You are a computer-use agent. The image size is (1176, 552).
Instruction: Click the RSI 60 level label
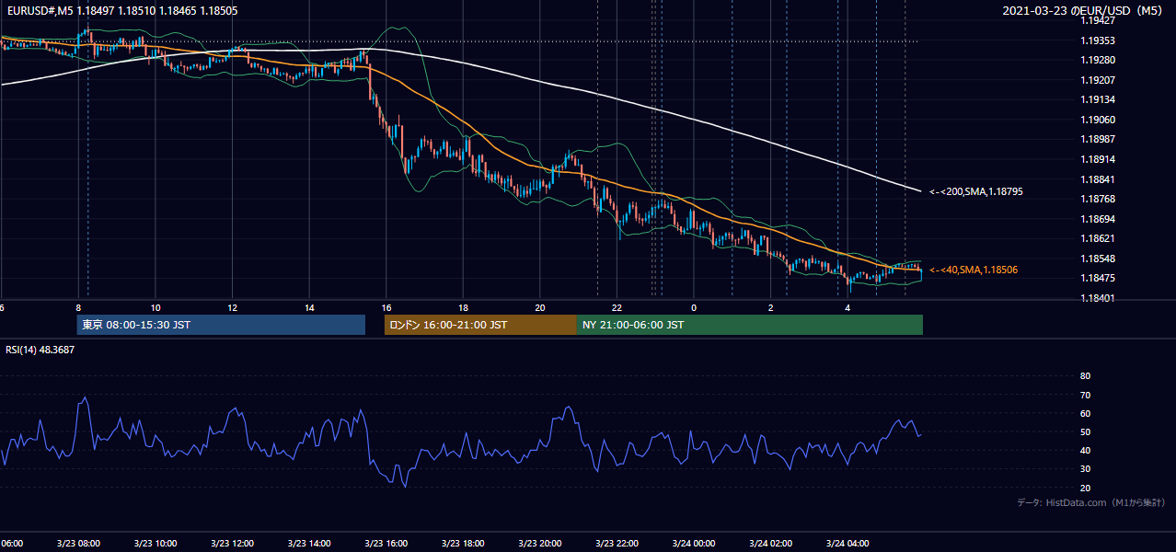1085,413
